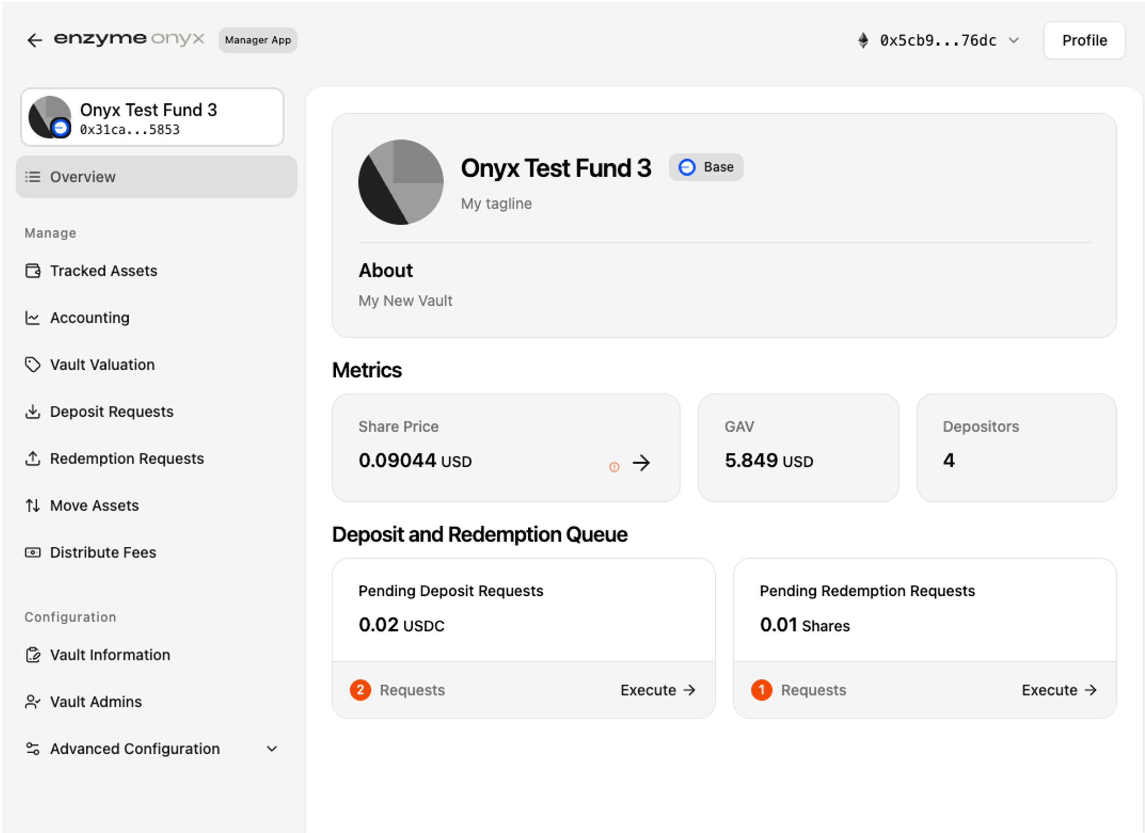Open the Onyx Test Fund 3 vault selector
This screenshot has width=1145, height=833.
coord(152,117)
